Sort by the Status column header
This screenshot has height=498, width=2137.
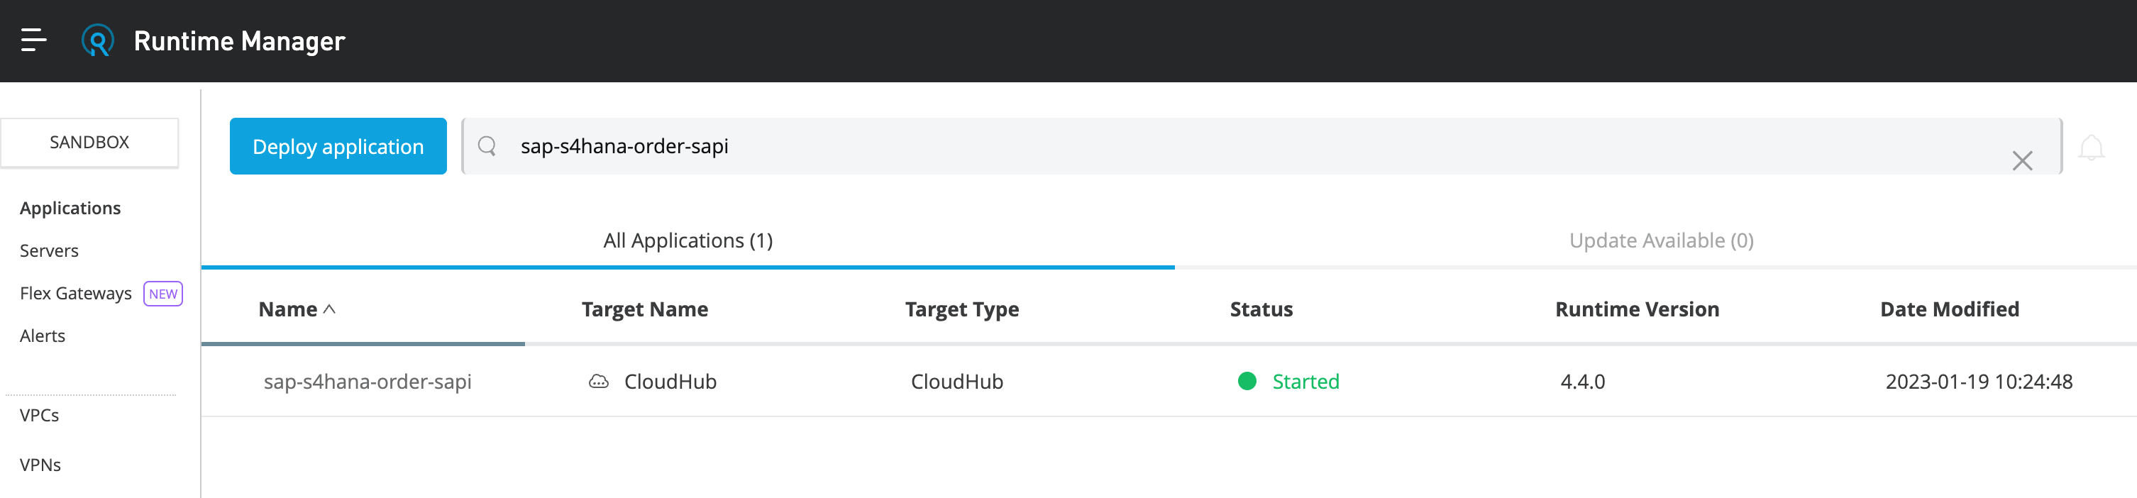point(1261,309)
